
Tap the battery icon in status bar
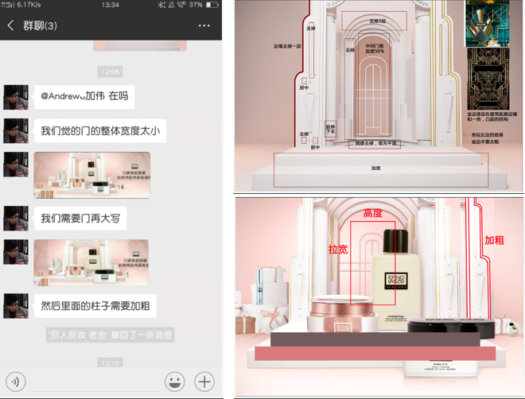(210, 5)
